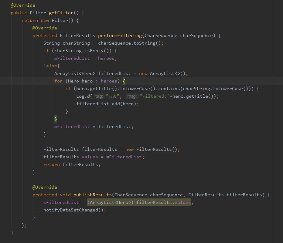Click the .contains( call in the if statement

click(x=169, y=89)
